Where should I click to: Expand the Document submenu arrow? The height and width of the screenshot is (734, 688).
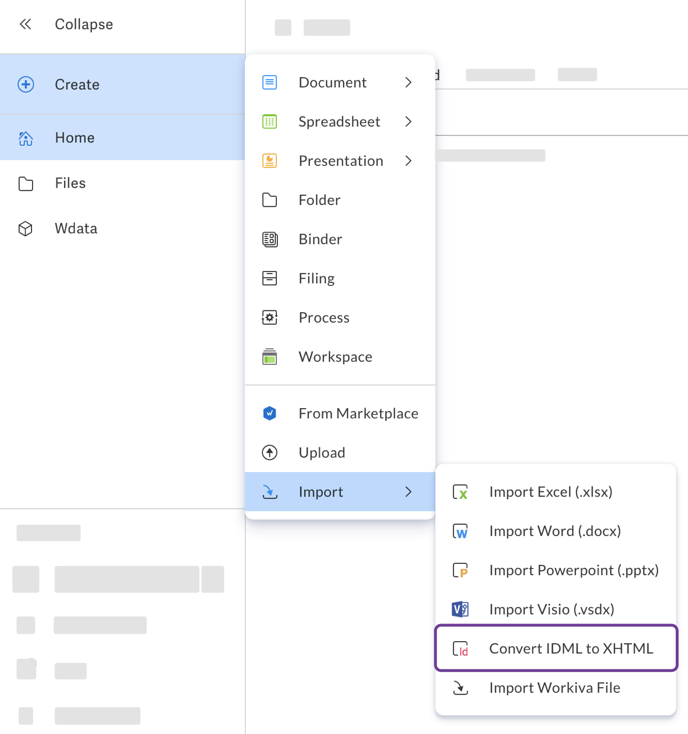click(409, 82)
